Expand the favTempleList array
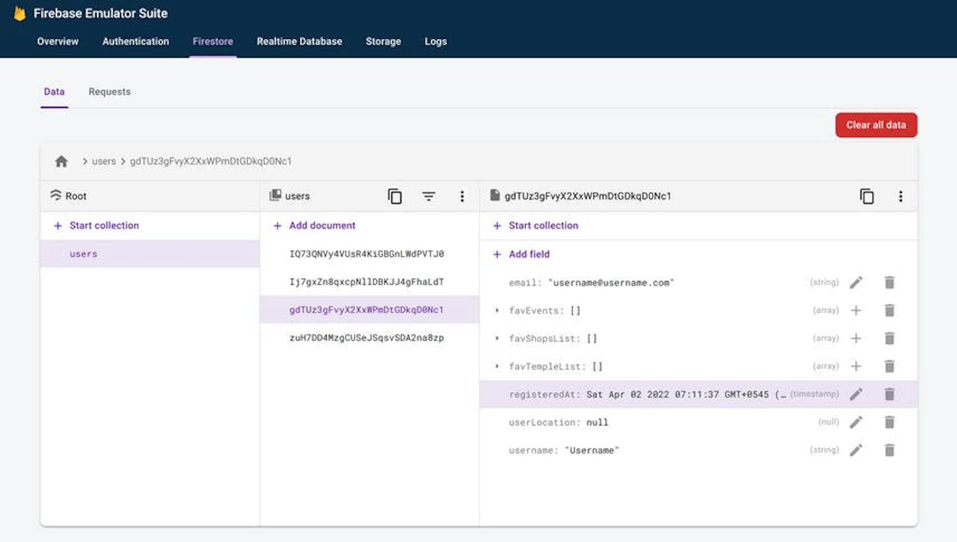This screenshot has height=542, width=957. coord(497,366)
